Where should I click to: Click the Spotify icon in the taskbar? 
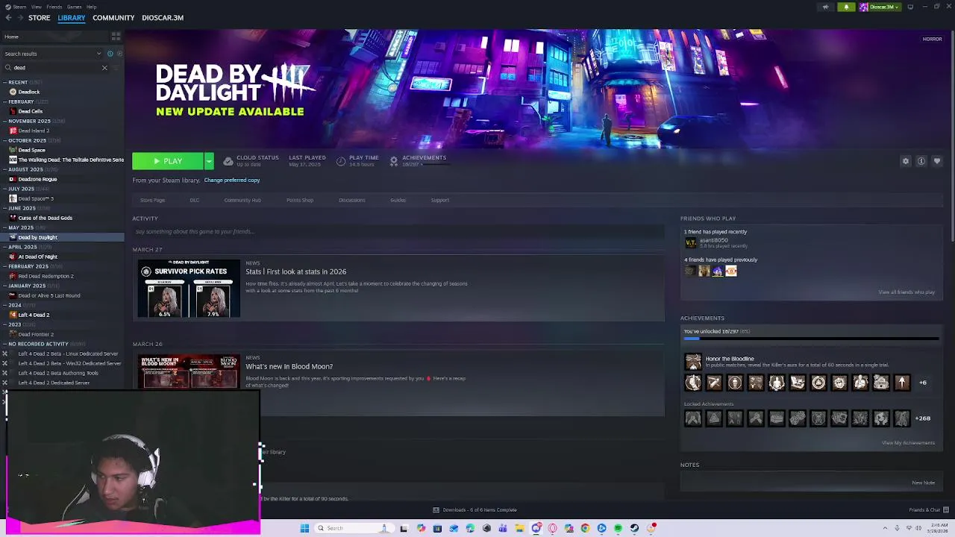point(618,528)
